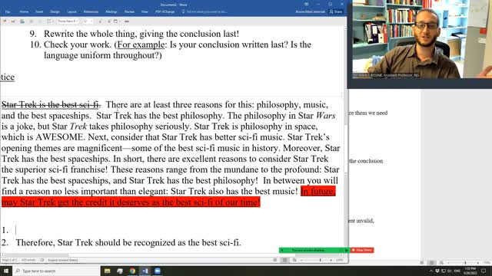Click the presenter webcam video thumbnail
492x276 pixels.
[422, 39]
